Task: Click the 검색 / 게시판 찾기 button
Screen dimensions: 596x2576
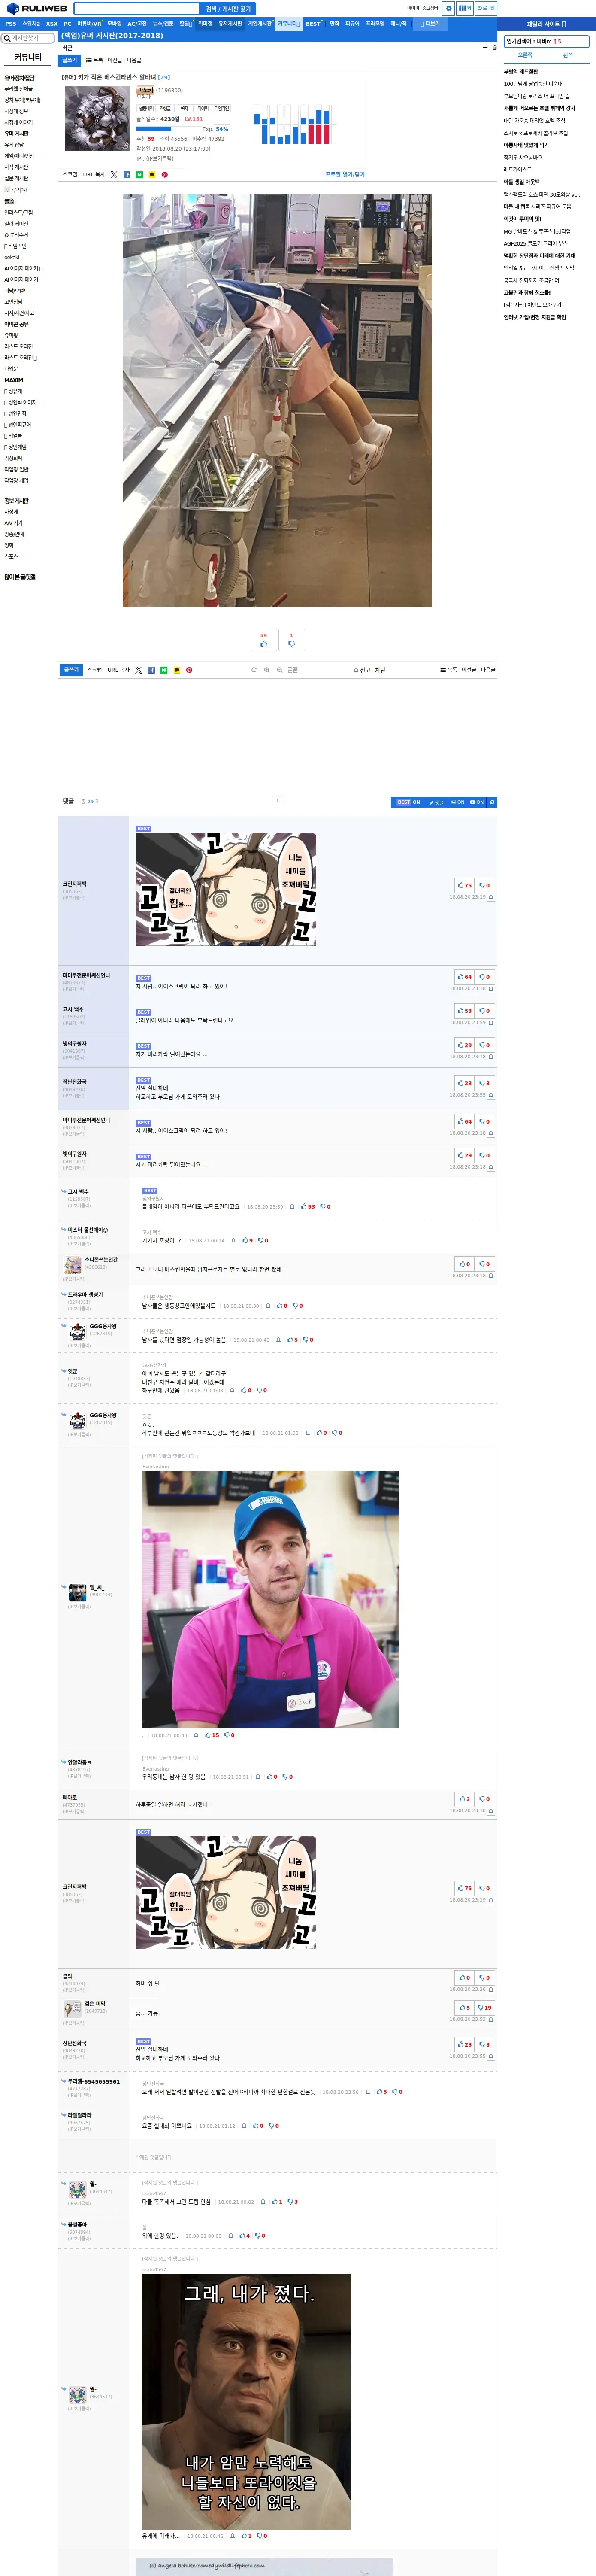Action: 228,8
